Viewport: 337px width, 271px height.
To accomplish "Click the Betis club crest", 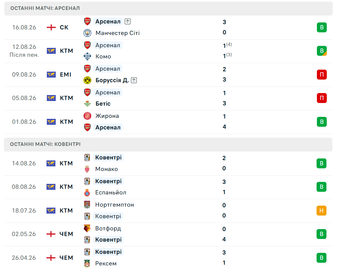I will point(87,104).
